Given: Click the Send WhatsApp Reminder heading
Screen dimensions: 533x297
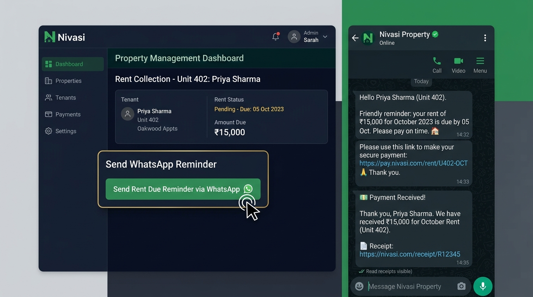Looking at the screenshot, I should (161, 164).
